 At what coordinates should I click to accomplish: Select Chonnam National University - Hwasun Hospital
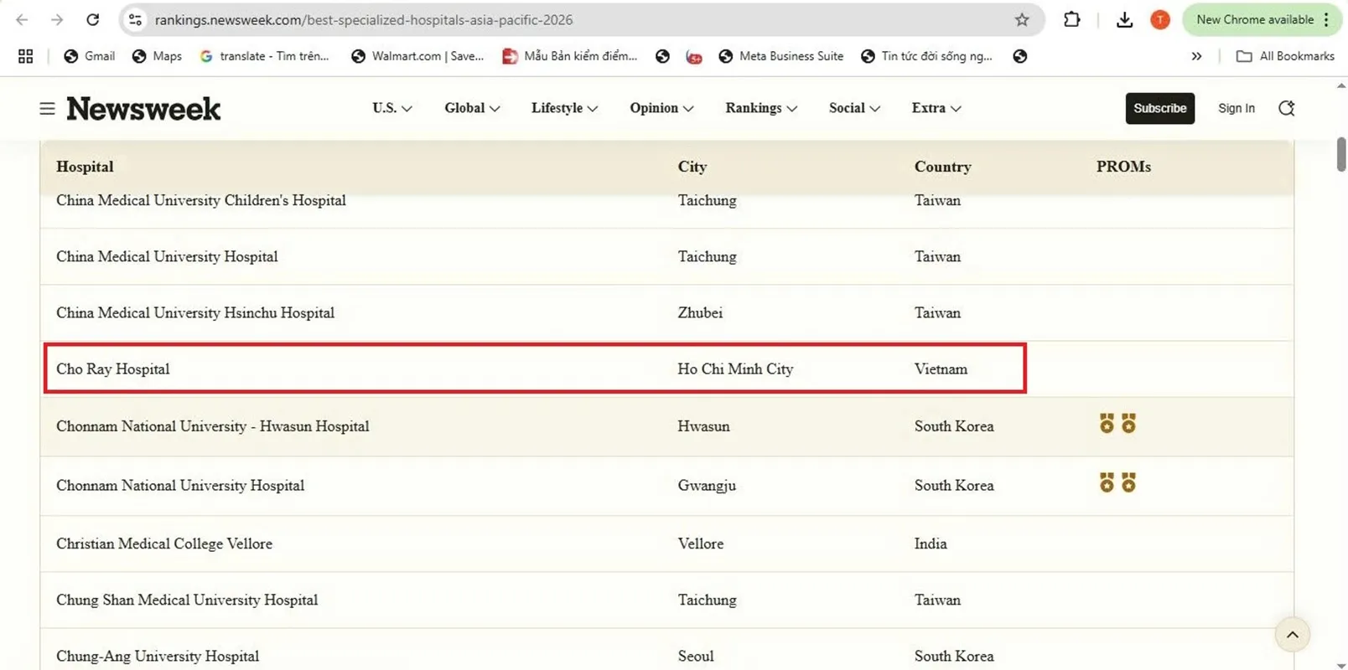[x=213, y=426]
